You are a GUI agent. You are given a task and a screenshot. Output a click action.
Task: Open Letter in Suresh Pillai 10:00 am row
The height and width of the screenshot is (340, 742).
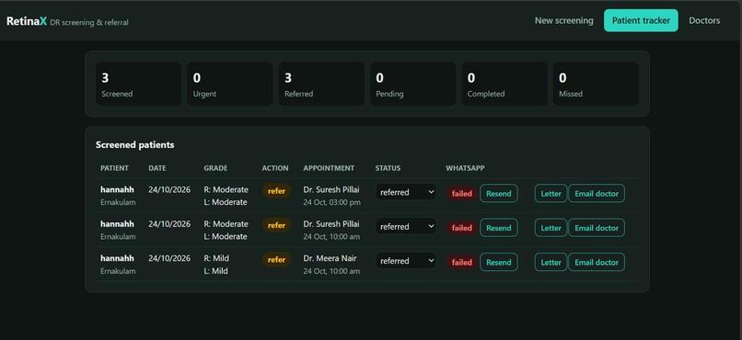551,228
